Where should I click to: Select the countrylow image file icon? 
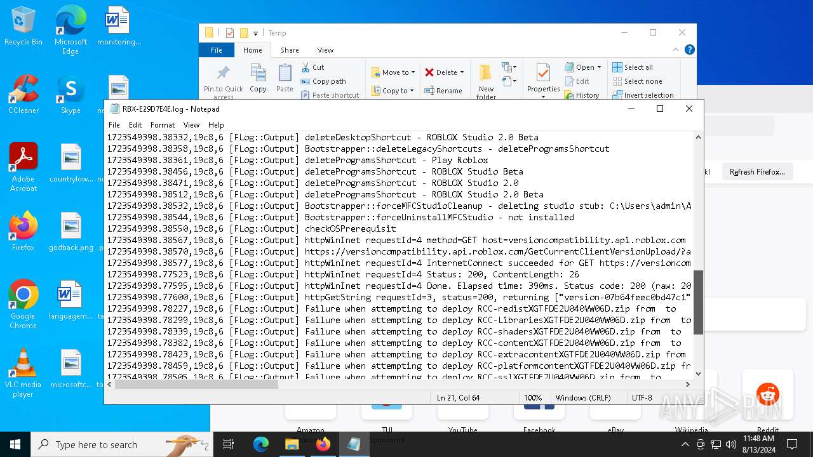[x=71, y=164]
